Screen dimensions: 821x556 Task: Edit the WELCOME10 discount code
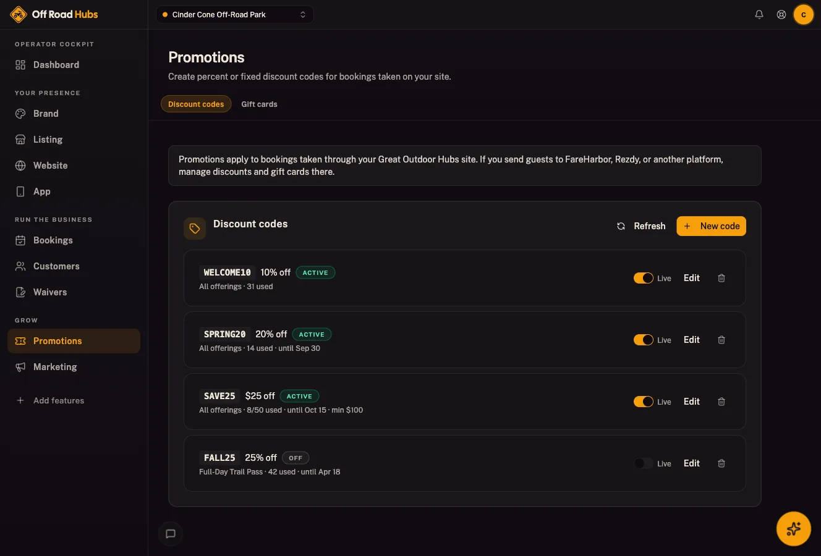click(692, 278)
